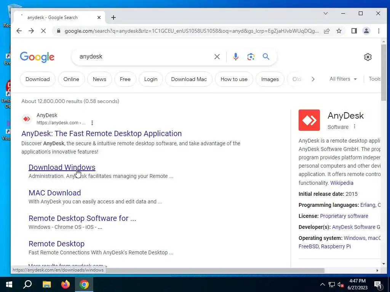
Task: Select the How to use chip
Action: 234,79
